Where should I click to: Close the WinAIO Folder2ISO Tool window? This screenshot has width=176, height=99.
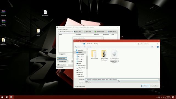(x=102, y=38)
